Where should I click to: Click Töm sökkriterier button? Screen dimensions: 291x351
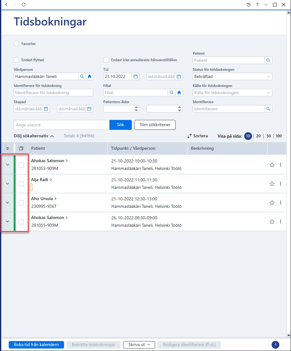pos(155,125)
